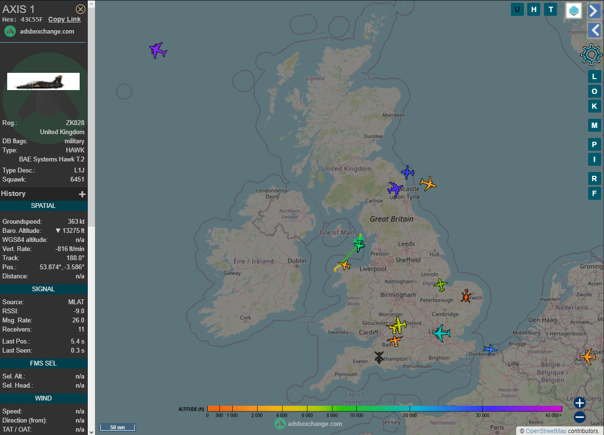Image resolution: width=604 pixels, height=435 pixels.
Task: Click the Copy Link link
Action: tap(64, 19)
